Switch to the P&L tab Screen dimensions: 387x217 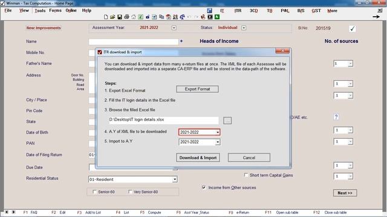coord(285,11)
